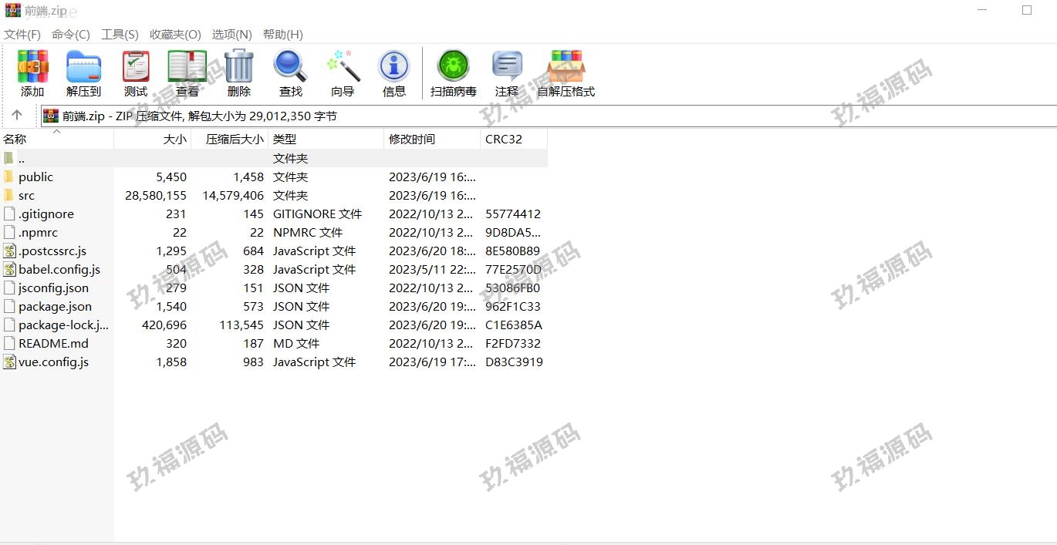Select the src folder
The height and width of the screenshot is (545, 1057).
tap(26, 196)
